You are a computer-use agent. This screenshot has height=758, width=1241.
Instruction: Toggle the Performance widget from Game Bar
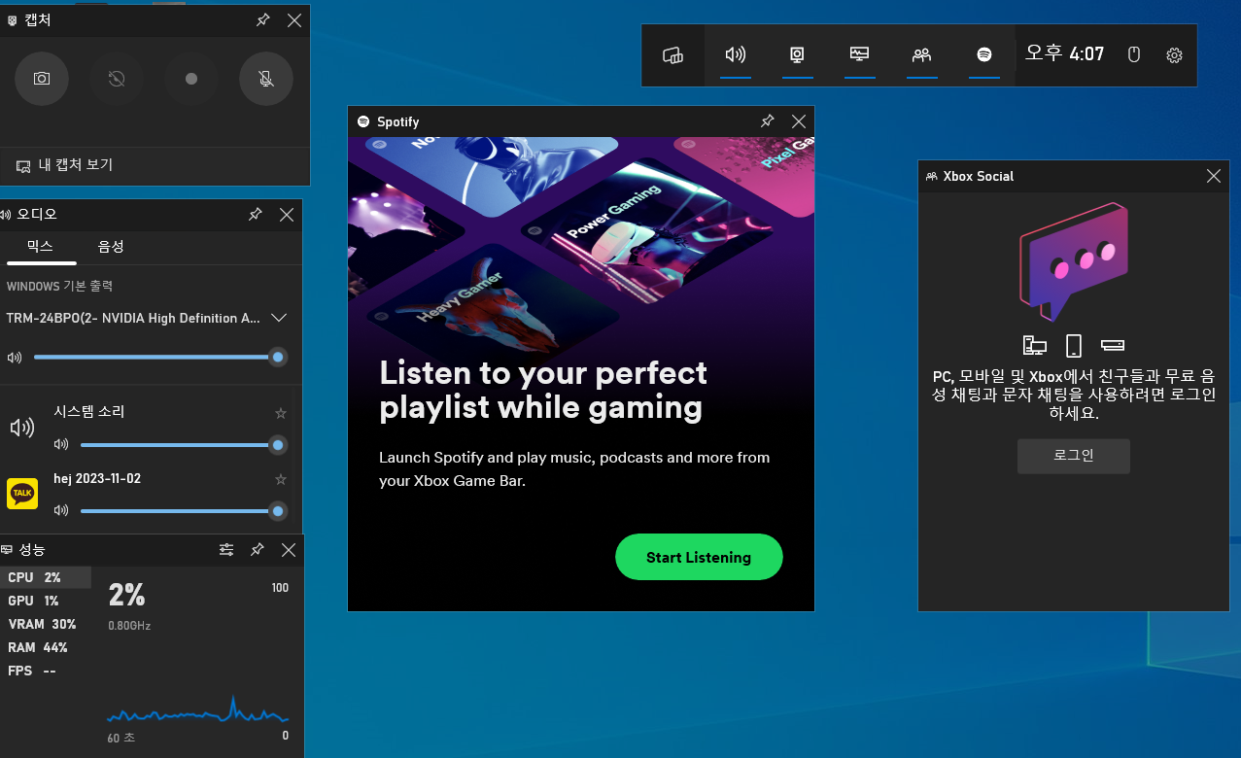pyautogui.click(x=860, y=55)
